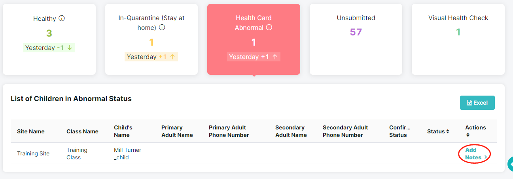Open the Healthy status card
The image size is (513, 179).
[49, 39]
